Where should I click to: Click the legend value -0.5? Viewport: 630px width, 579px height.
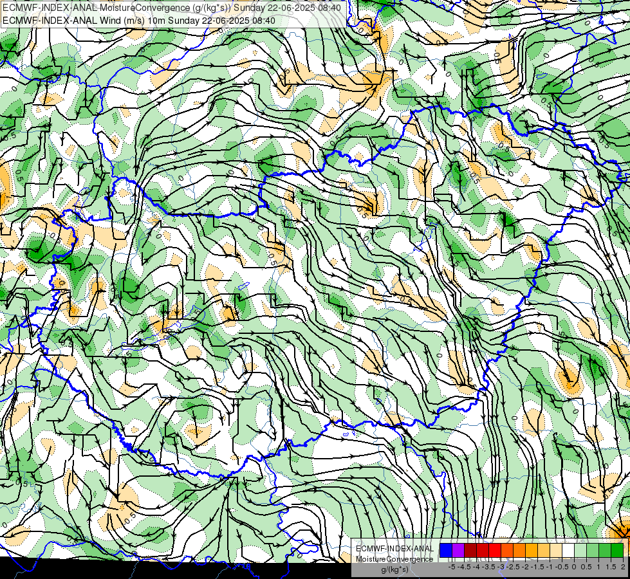(x=562, y=567)
